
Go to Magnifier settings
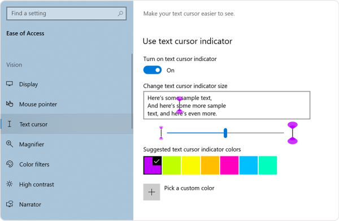click(x=66, y=144)
